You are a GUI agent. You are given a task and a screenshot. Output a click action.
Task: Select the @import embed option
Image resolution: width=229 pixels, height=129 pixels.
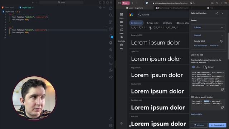point(205,67)
